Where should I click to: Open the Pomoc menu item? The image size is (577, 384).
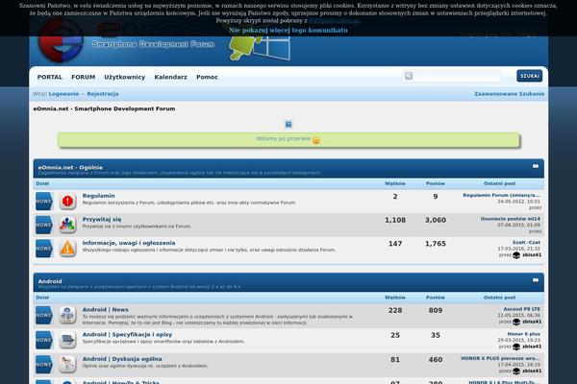207,77
